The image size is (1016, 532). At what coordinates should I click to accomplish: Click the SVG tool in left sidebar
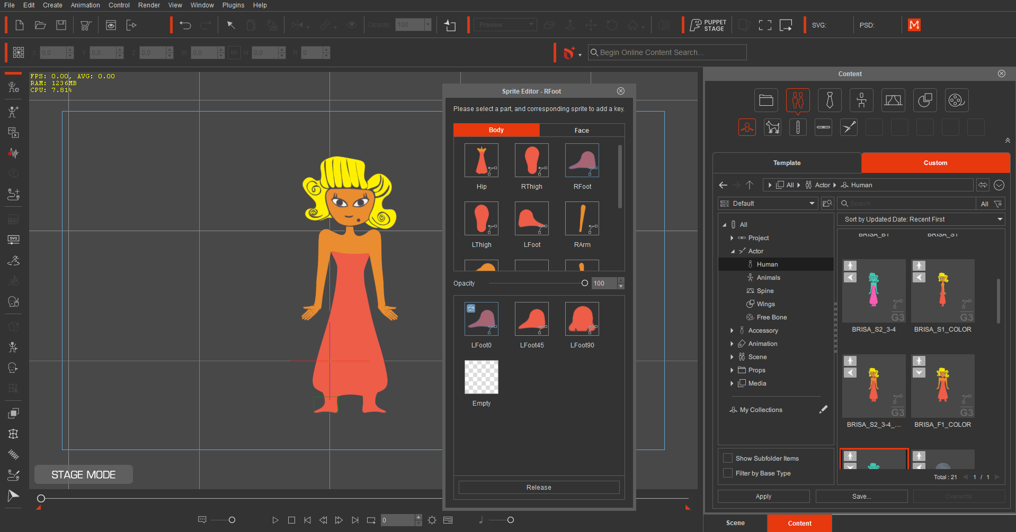point(14,239)
